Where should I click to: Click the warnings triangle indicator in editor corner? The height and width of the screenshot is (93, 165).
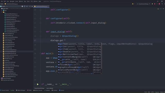tap(158, 9)
